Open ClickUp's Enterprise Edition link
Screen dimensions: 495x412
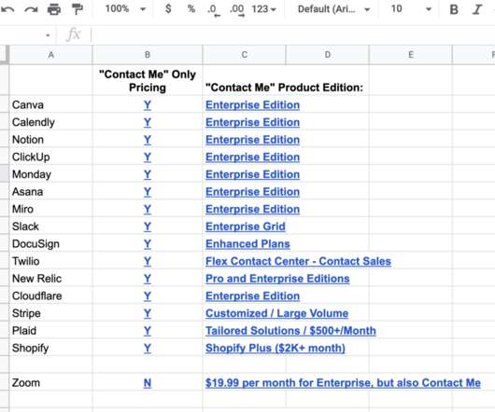click(x=252, y=157)
